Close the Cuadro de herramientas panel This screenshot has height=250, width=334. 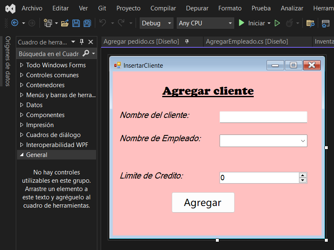91,42
